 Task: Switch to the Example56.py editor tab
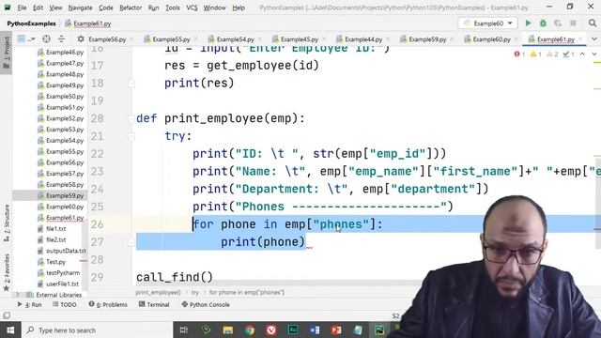click(x=107, y=39)
